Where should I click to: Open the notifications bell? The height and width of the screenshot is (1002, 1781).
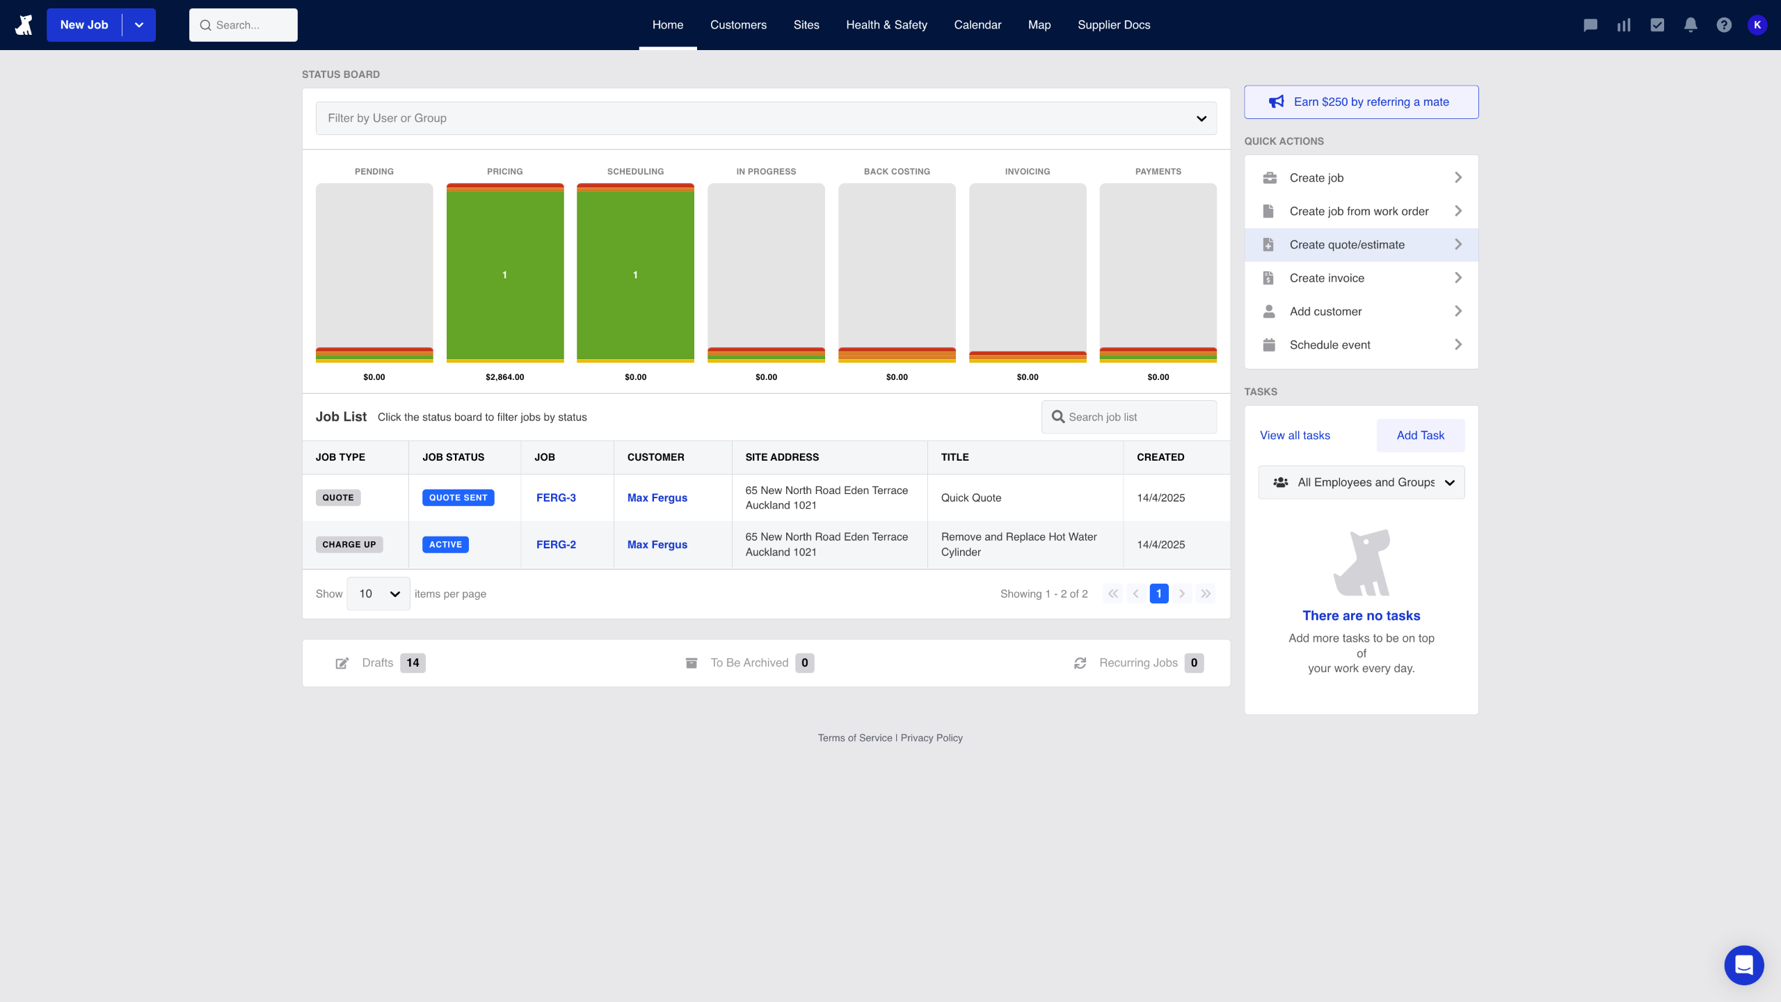tap(1691, 25)
